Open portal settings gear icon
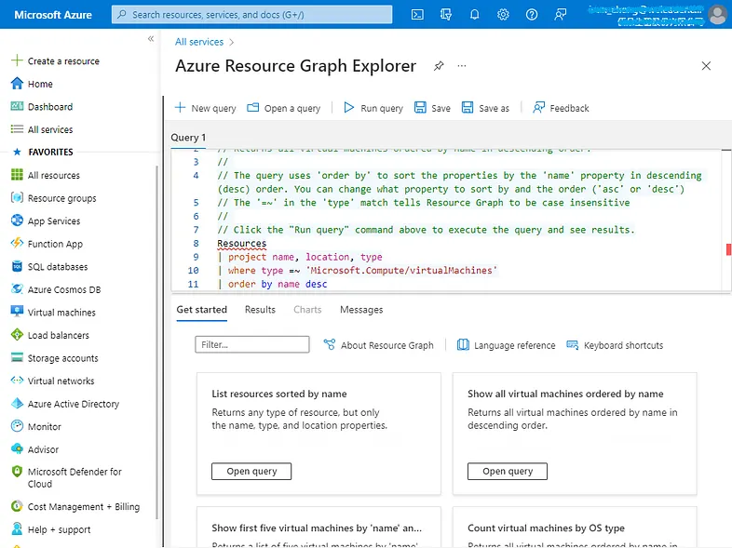 (503, 15)
